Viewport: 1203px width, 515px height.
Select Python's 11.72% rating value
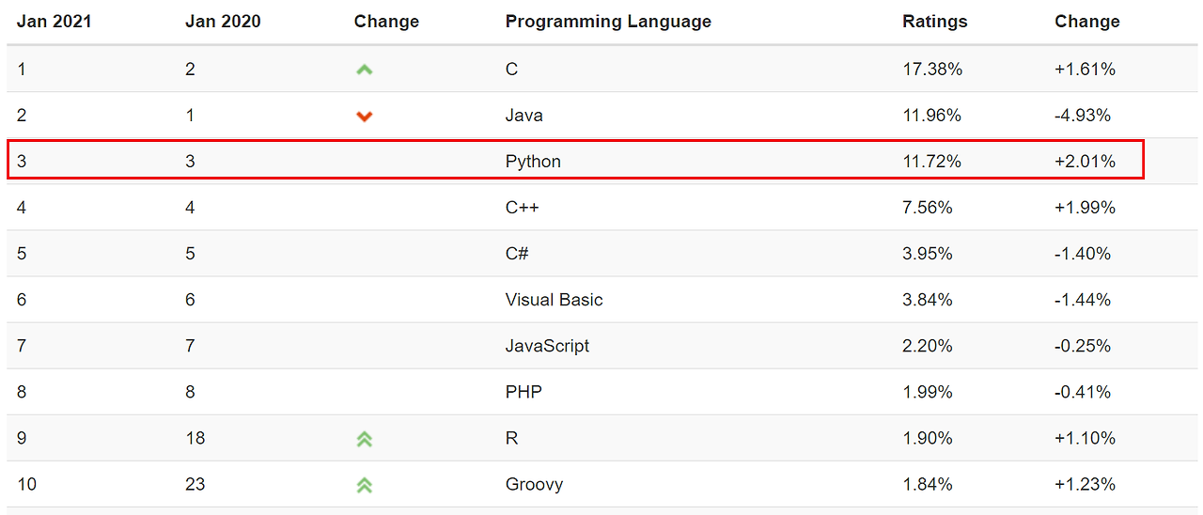click(931, 162)
